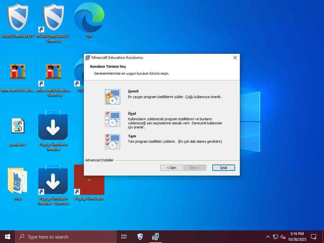This screenshot has width=324, height=243.
Task: Choose the Tam full installation icon
Action: tap(113, 142)
